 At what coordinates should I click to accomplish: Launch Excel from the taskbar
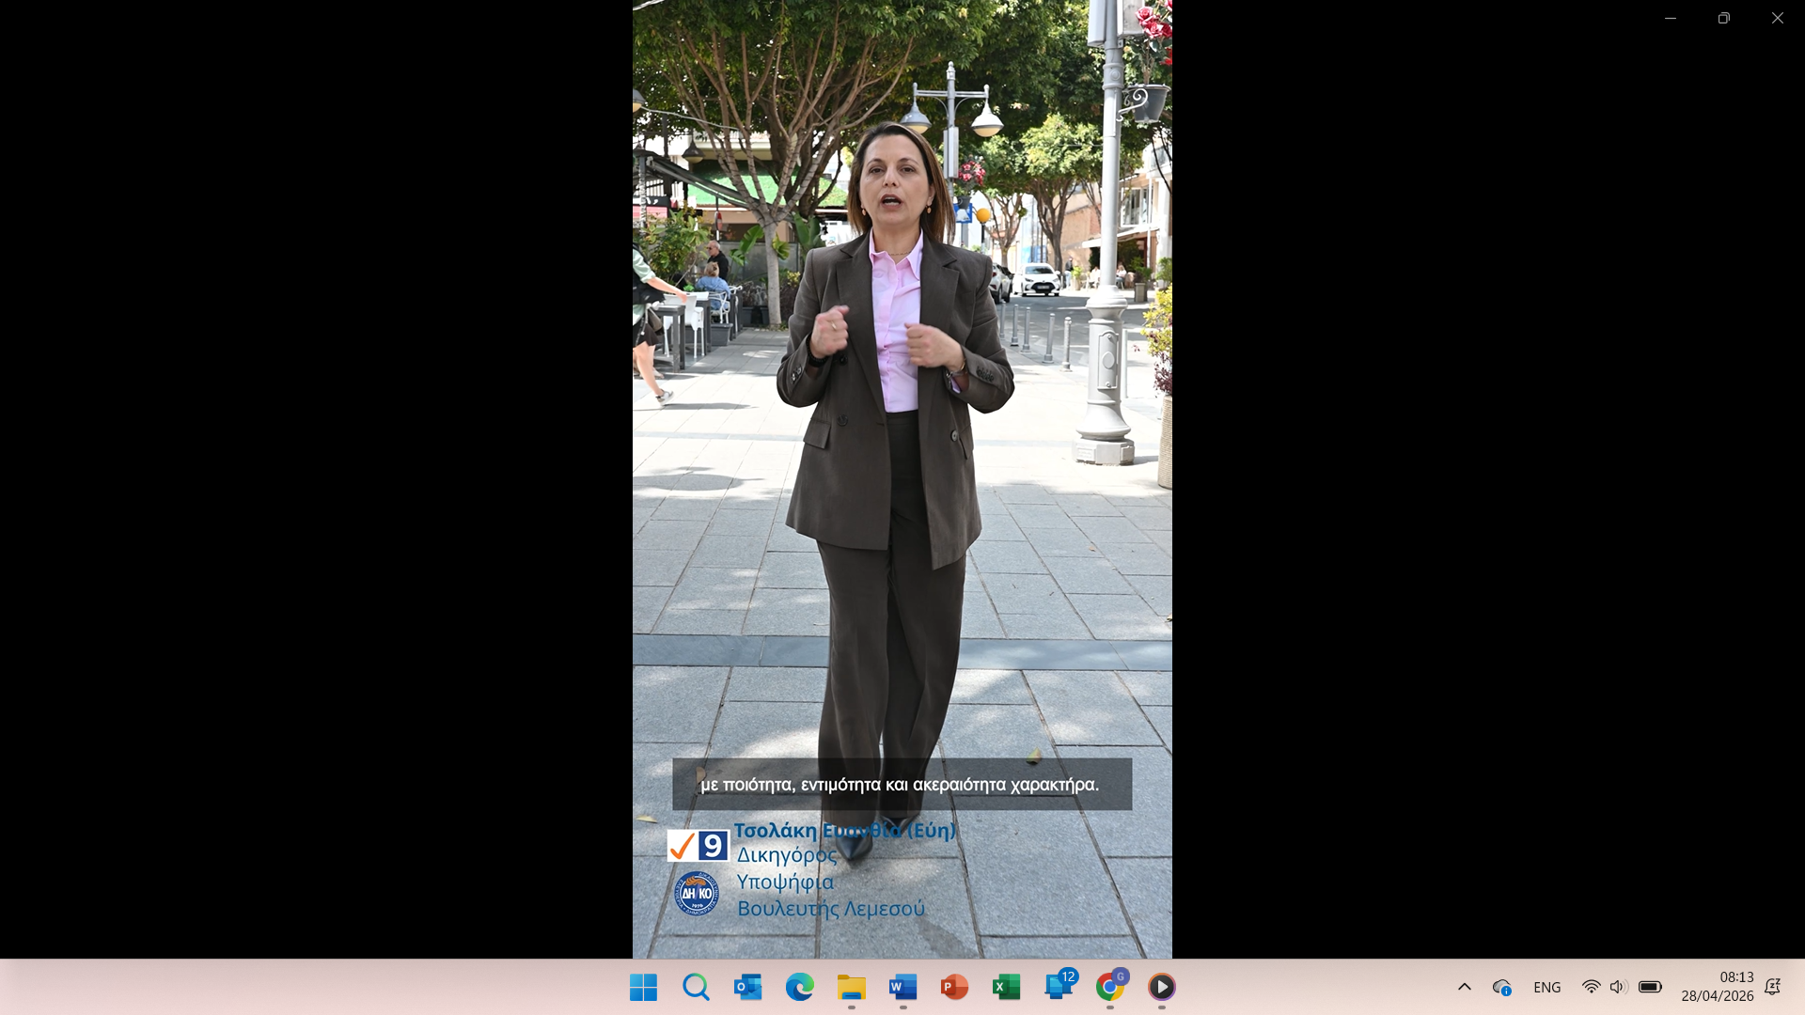(x=1006, y=987)
